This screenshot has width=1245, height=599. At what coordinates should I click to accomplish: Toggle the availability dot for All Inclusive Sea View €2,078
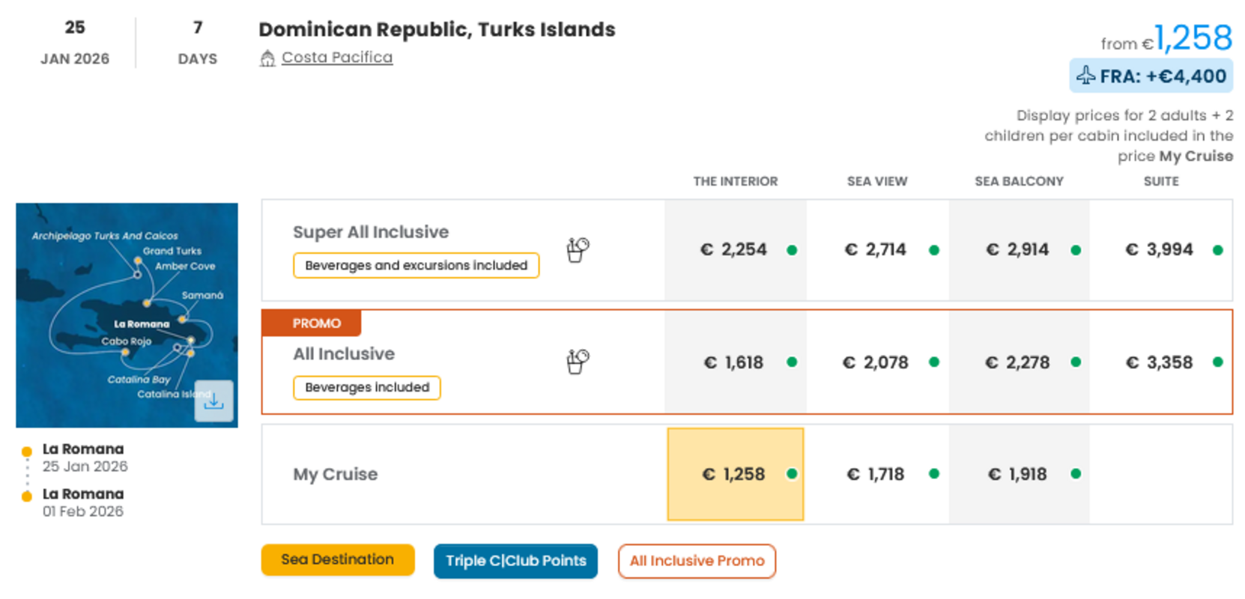[934, 362]
